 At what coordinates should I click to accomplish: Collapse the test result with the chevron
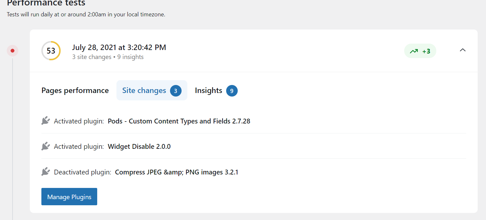462,50
